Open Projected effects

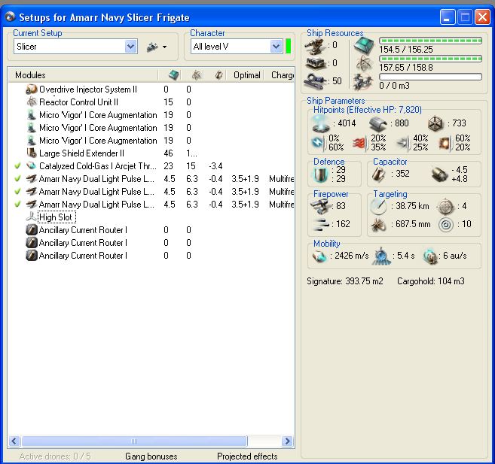tap(247, 456)
